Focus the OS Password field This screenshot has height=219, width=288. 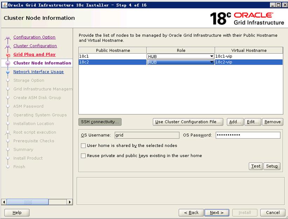click(248, 135)
